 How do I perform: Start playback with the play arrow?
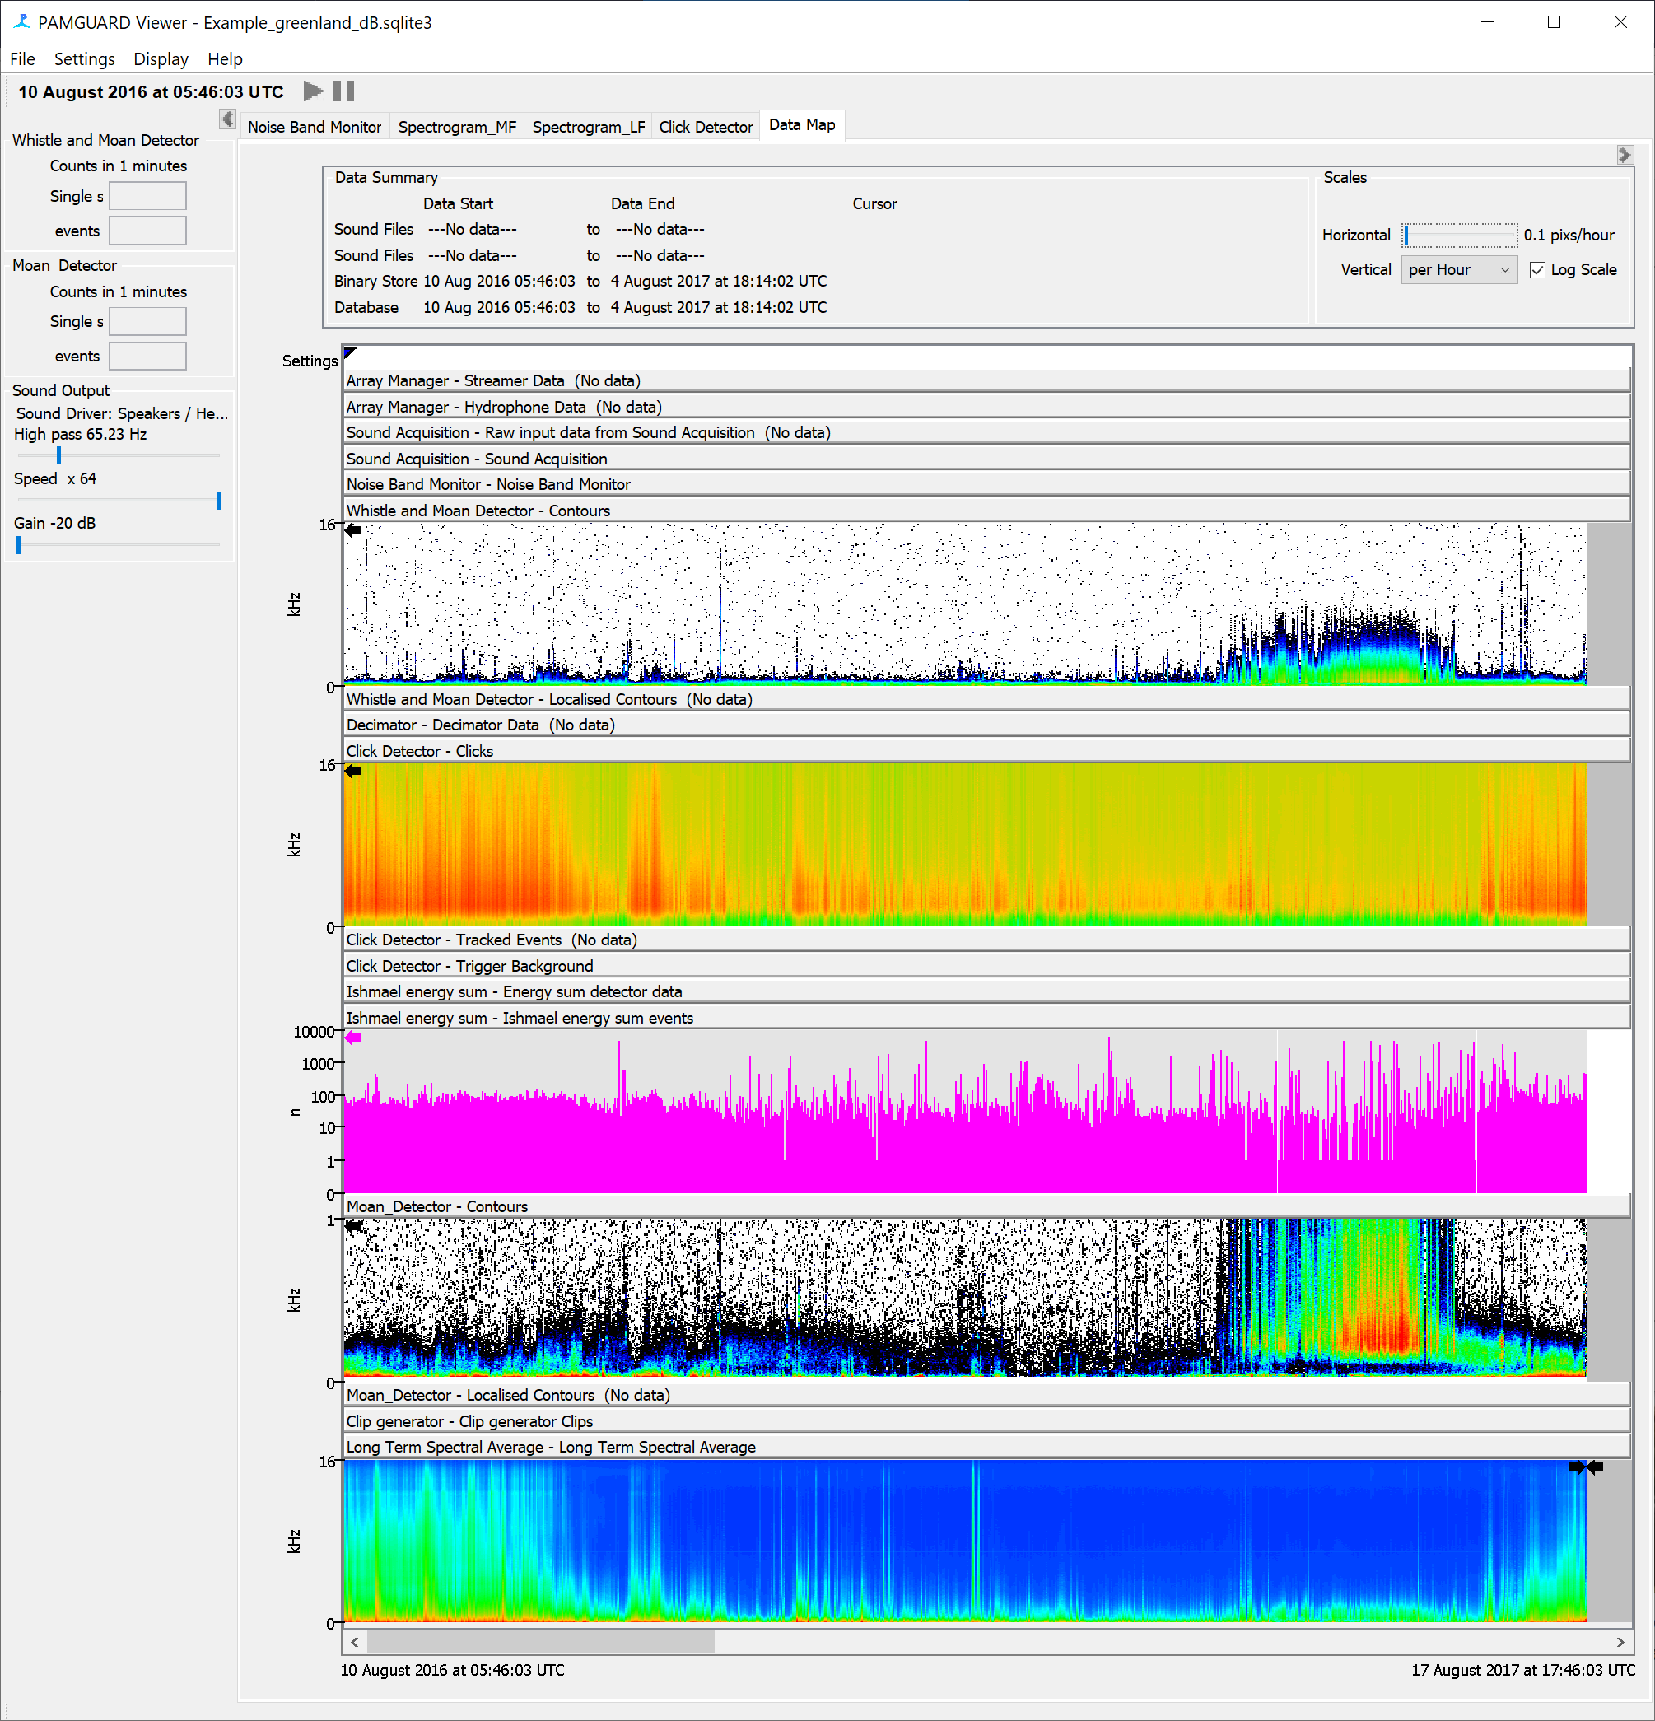point(313,91)
